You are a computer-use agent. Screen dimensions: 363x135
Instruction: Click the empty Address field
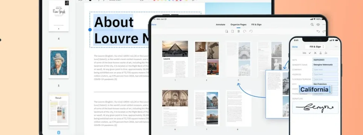point(325,74)
